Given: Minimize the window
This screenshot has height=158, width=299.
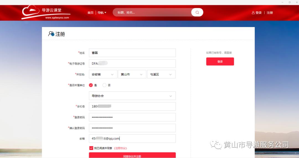Looking at the screenshot, I should pos(282,2).
